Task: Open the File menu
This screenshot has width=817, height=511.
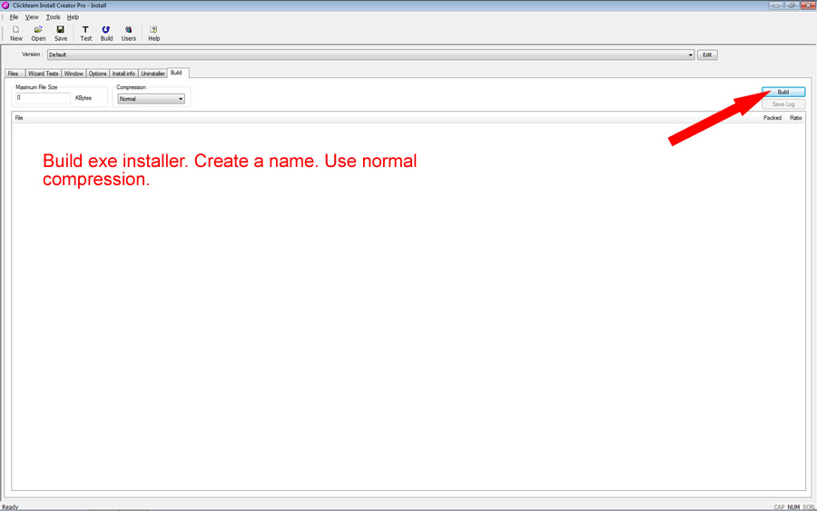Action: (x=14, y=17)
